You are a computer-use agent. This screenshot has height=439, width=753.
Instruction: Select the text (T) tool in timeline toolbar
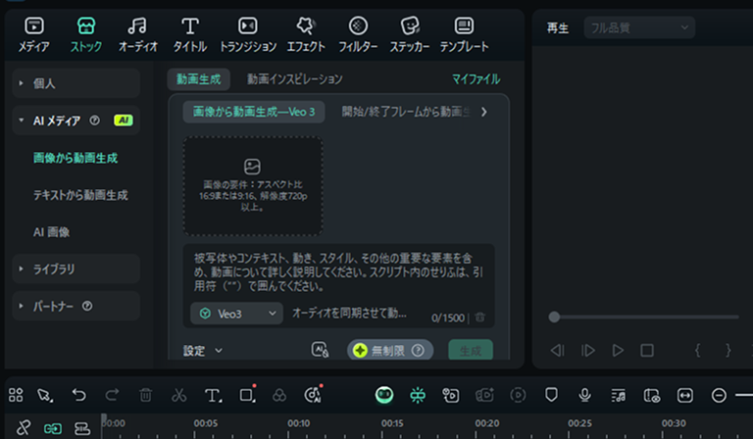click(x=213, y=395)
